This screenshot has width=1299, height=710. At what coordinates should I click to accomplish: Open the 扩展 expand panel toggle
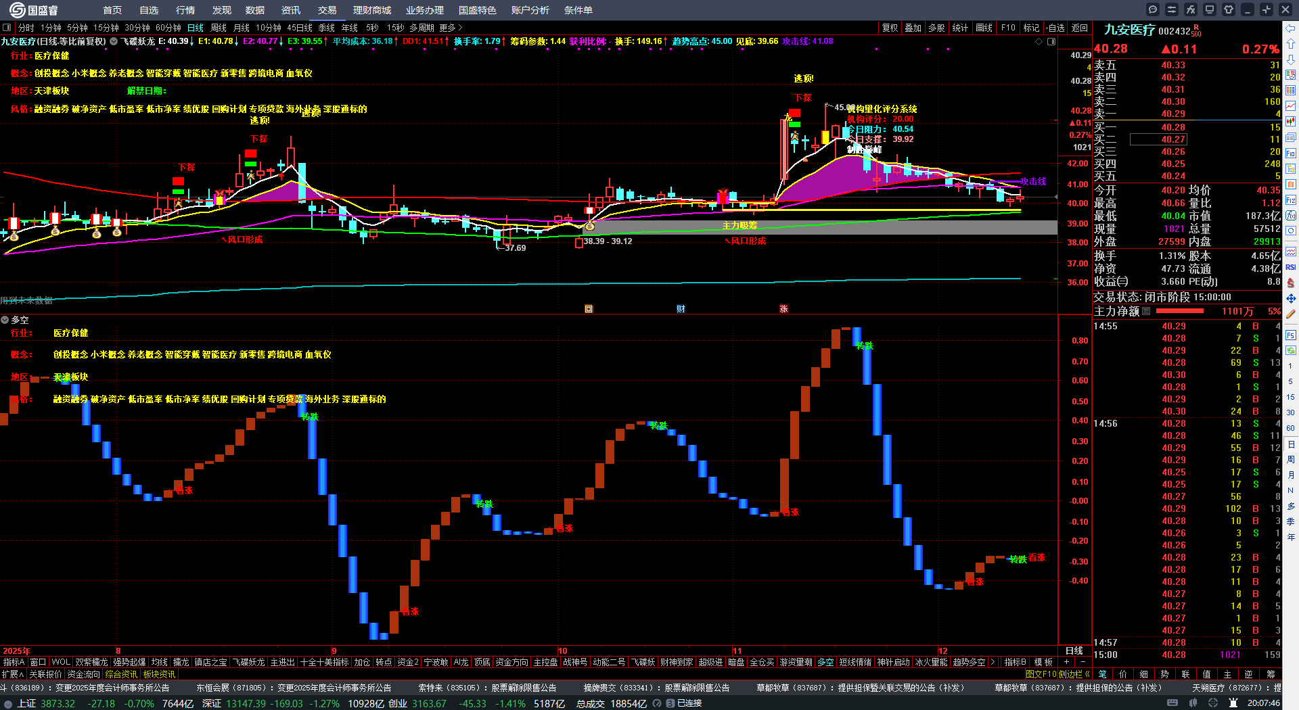pyautogui.click(x=13, y=674)
